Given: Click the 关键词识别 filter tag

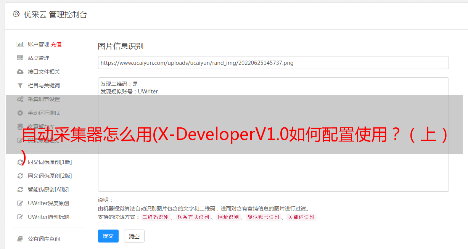Looking at the screenshot, I should pos(301,217).
